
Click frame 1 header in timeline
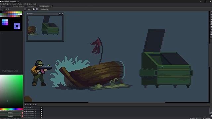[x=41, y=107]
